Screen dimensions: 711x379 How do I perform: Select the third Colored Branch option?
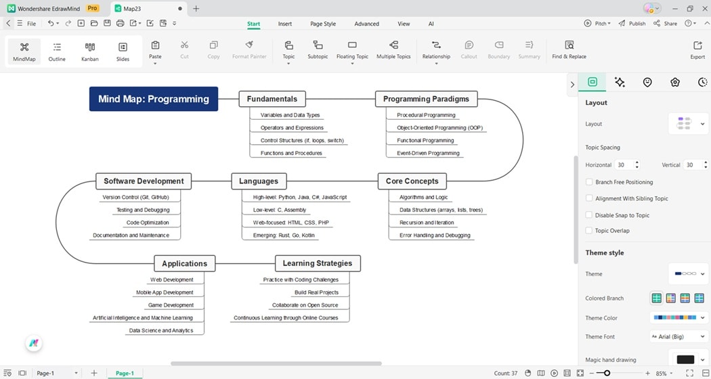pyautogui.click(x=685, y=298)
